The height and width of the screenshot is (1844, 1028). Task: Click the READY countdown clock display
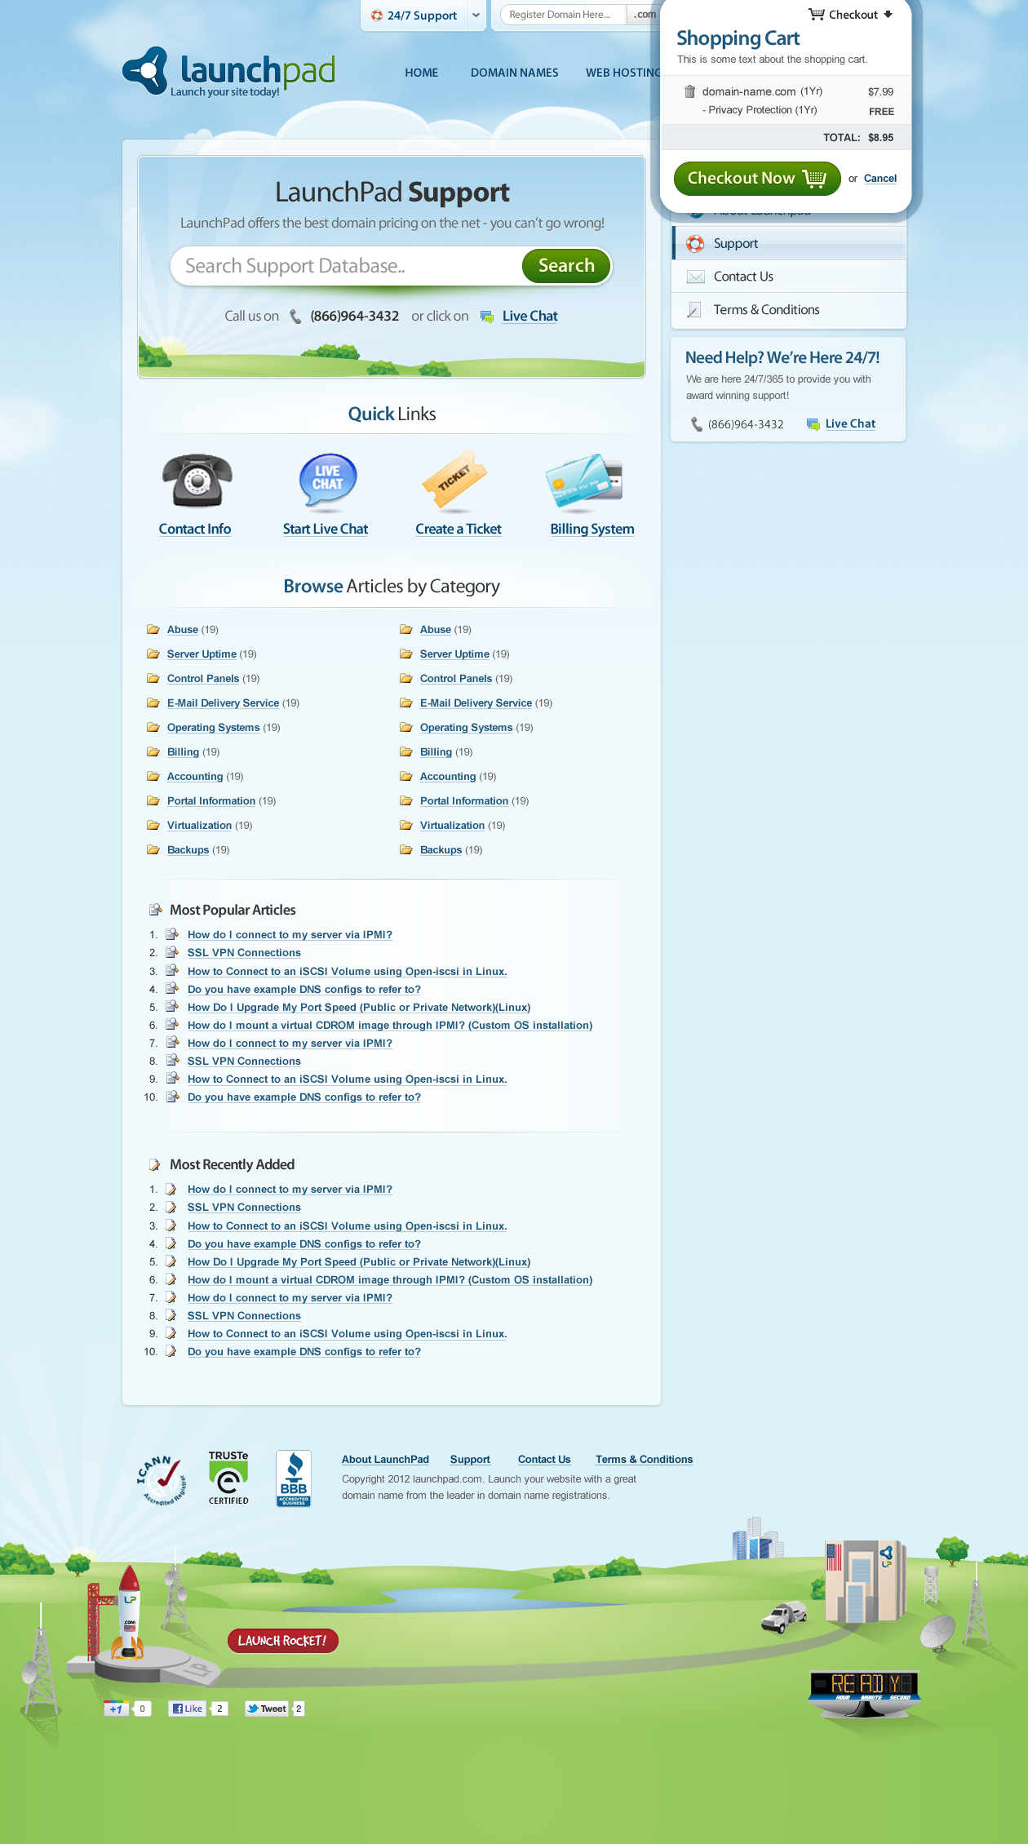click(x=865, y=1686)
